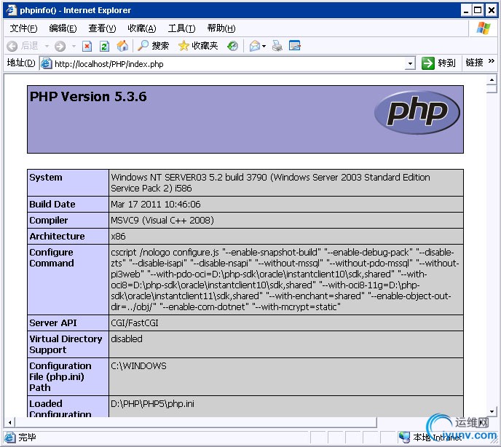Close the Internet Explorer window

tap(492, 10)
